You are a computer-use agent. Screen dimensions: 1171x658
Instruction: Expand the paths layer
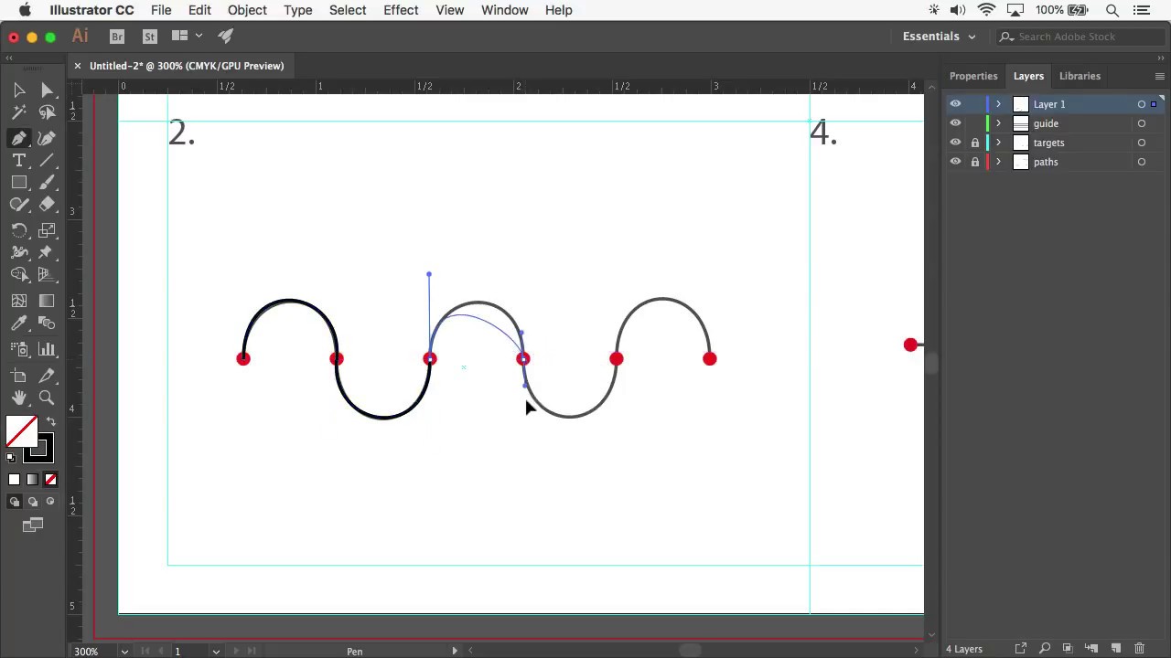(998, 162)
